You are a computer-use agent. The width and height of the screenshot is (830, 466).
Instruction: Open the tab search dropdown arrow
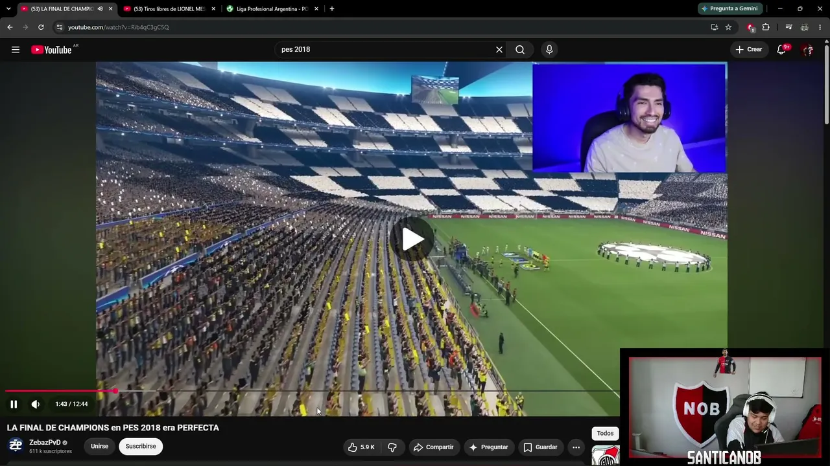click(x=8, y=9)
